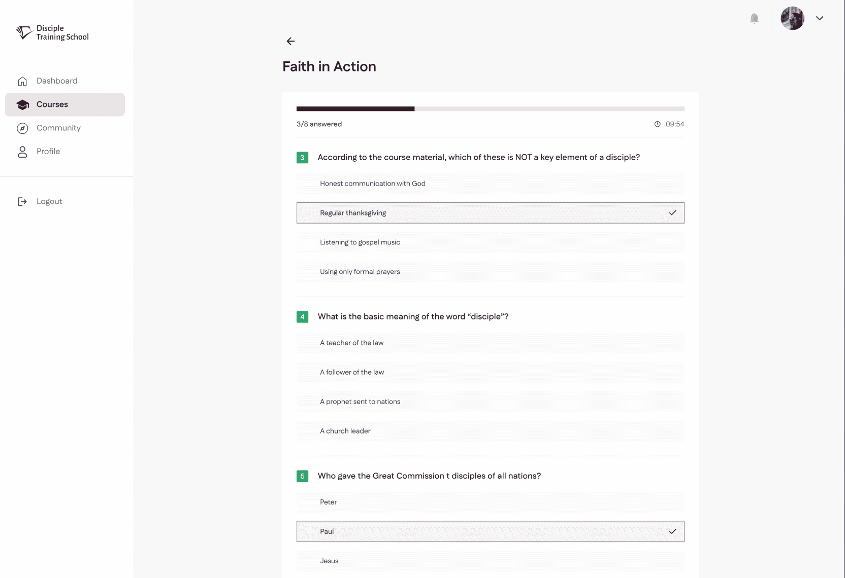This screenshot has height=578, width=845.
Task: Expand the user account dropdown chevron
Action: point(820,18)
